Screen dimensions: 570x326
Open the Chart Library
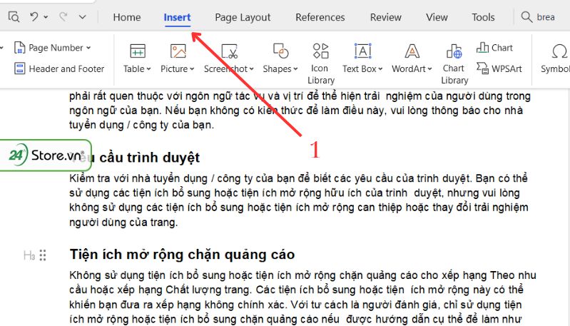pos(454,63)
